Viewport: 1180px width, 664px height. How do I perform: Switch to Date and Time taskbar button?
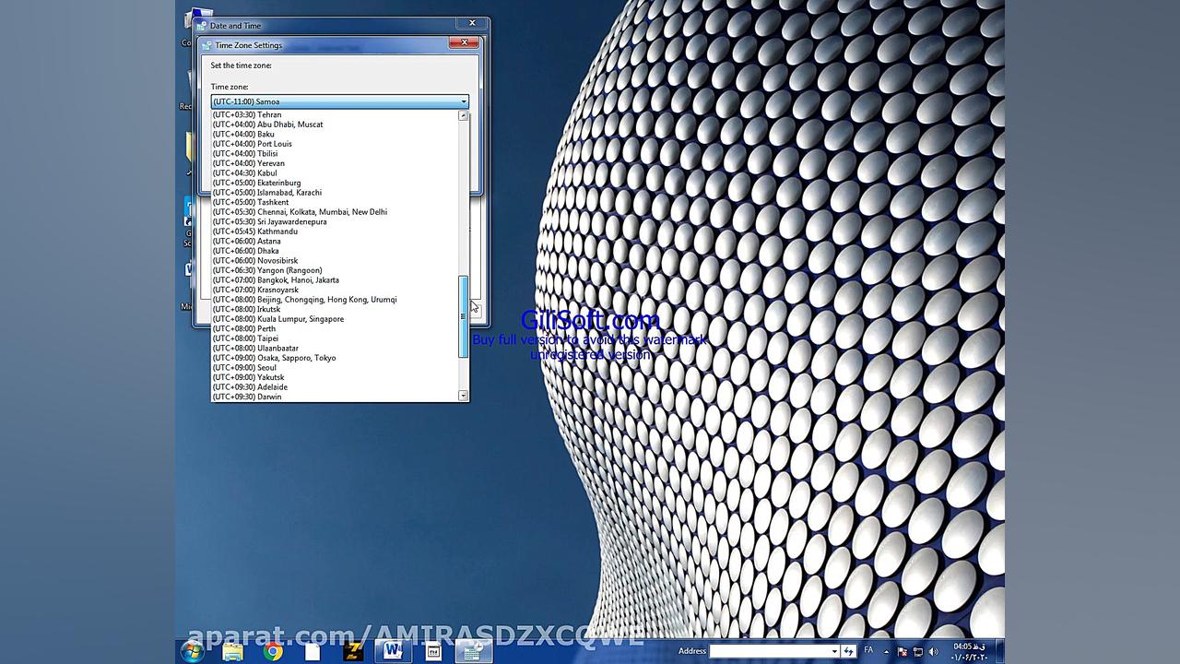[473, 651]
